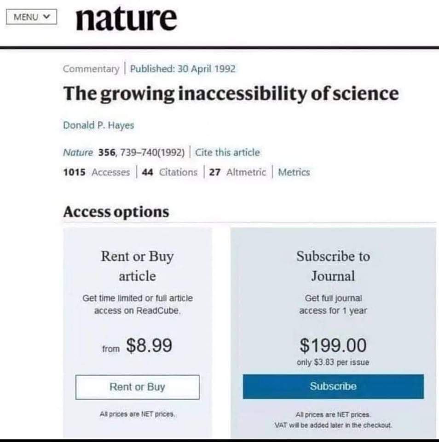The image size is (439, 442).
Task: Click the nature logo
Action: pos(126,18)
